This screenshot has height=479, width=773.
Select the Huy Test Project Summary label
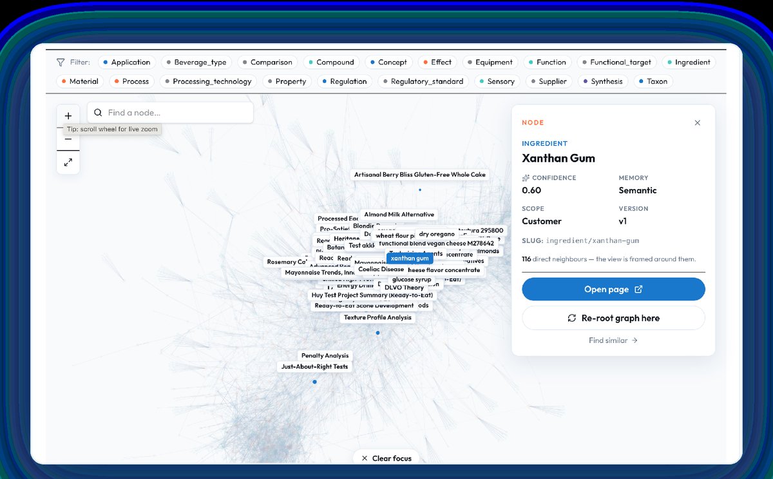(372, 295)
